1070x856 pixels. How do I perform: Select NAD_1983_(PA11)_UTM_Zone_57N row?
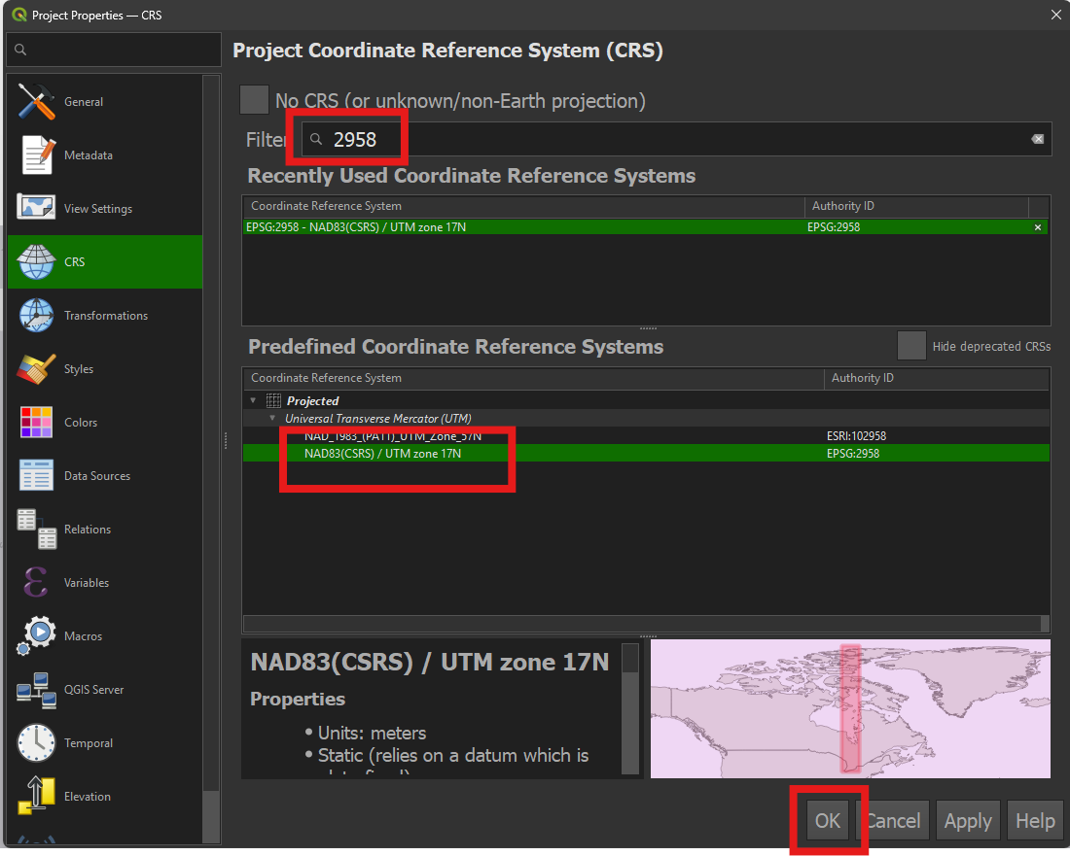pyautogui.click(x=646, y=436)
